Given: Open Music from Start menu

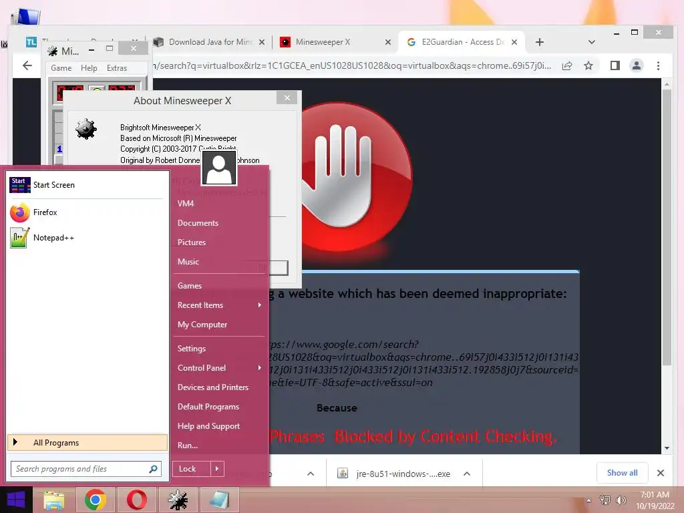Looking at the screenshot, I should pyautogui.click(x=188, y=262).
